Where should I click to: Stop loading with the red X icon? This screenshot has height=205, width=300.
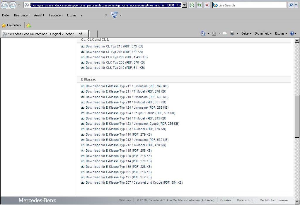coord(207,5)
